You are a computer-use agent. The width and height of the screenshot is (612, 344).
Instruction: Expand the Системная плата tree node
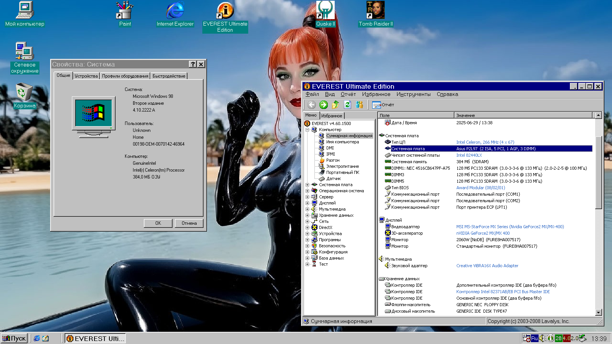(307, 185)
